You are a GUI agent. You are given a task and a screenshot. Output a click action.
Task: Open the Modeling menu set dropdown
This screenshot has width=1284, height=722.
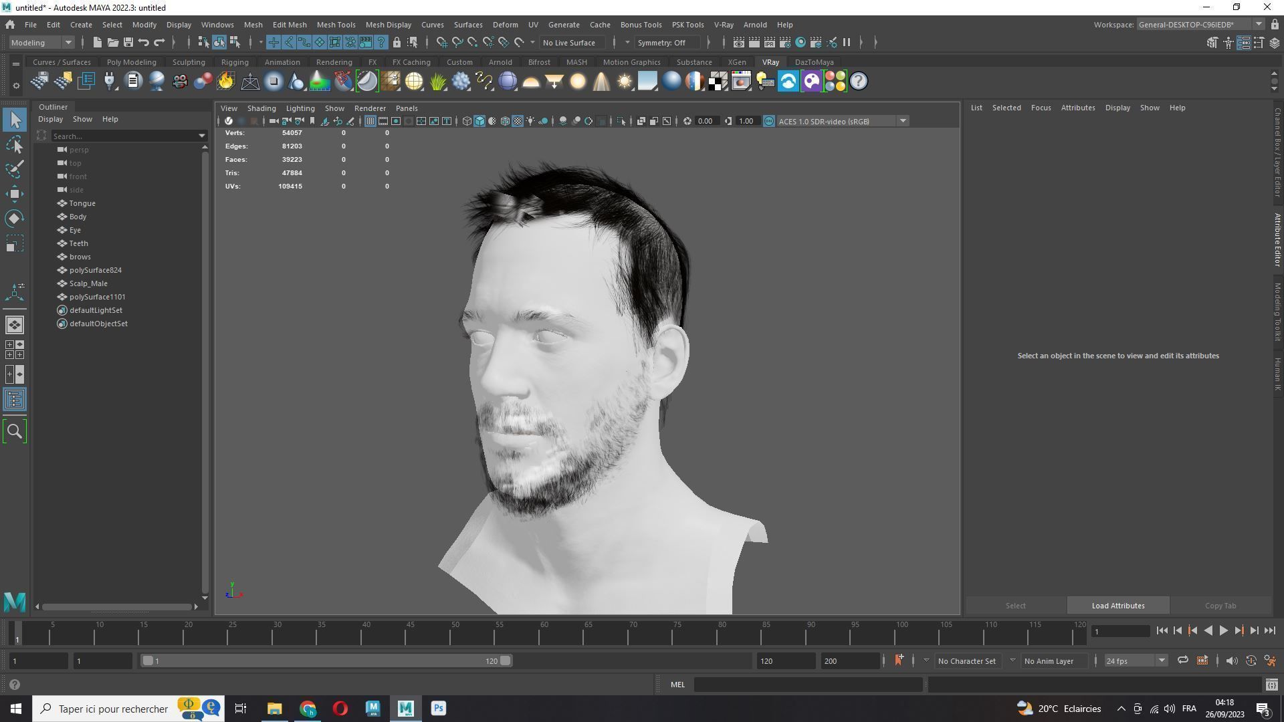coord(41,43)
